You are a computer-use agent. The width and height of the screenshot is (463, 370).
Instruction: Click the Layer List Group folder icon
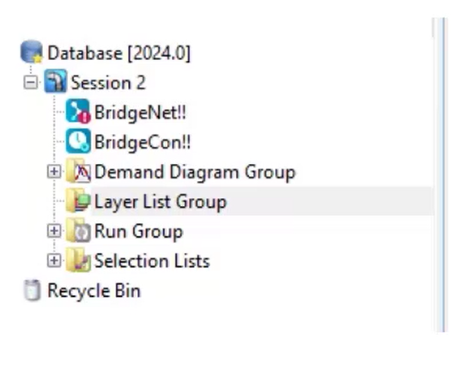click(x=78, y=201)
